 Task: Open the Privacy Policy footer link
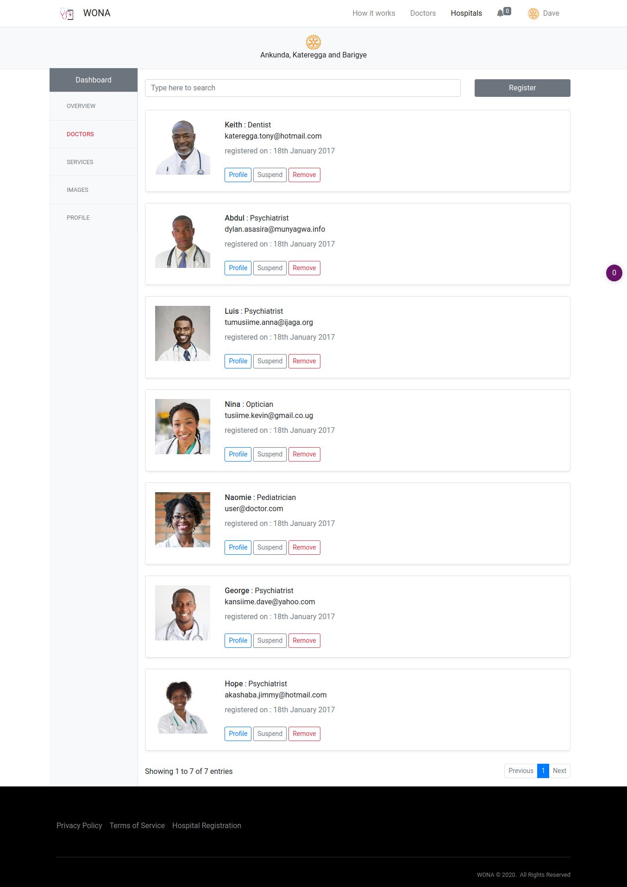pos(79,825)
